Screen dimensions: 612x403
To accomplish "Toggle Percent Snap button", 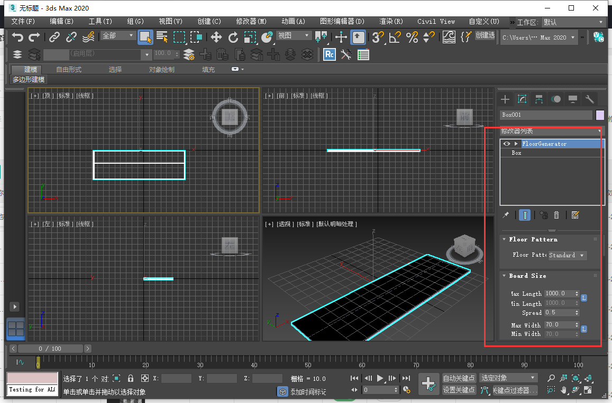I will 412,38.
